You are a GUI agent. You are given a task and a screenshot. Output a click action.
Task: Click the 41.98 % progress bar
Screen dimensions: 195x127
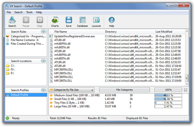click(168, 99)
